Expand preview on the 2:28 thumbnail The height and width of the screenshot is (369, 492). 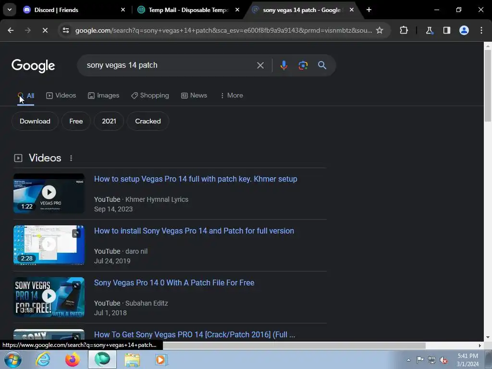(x=76, y=234)
